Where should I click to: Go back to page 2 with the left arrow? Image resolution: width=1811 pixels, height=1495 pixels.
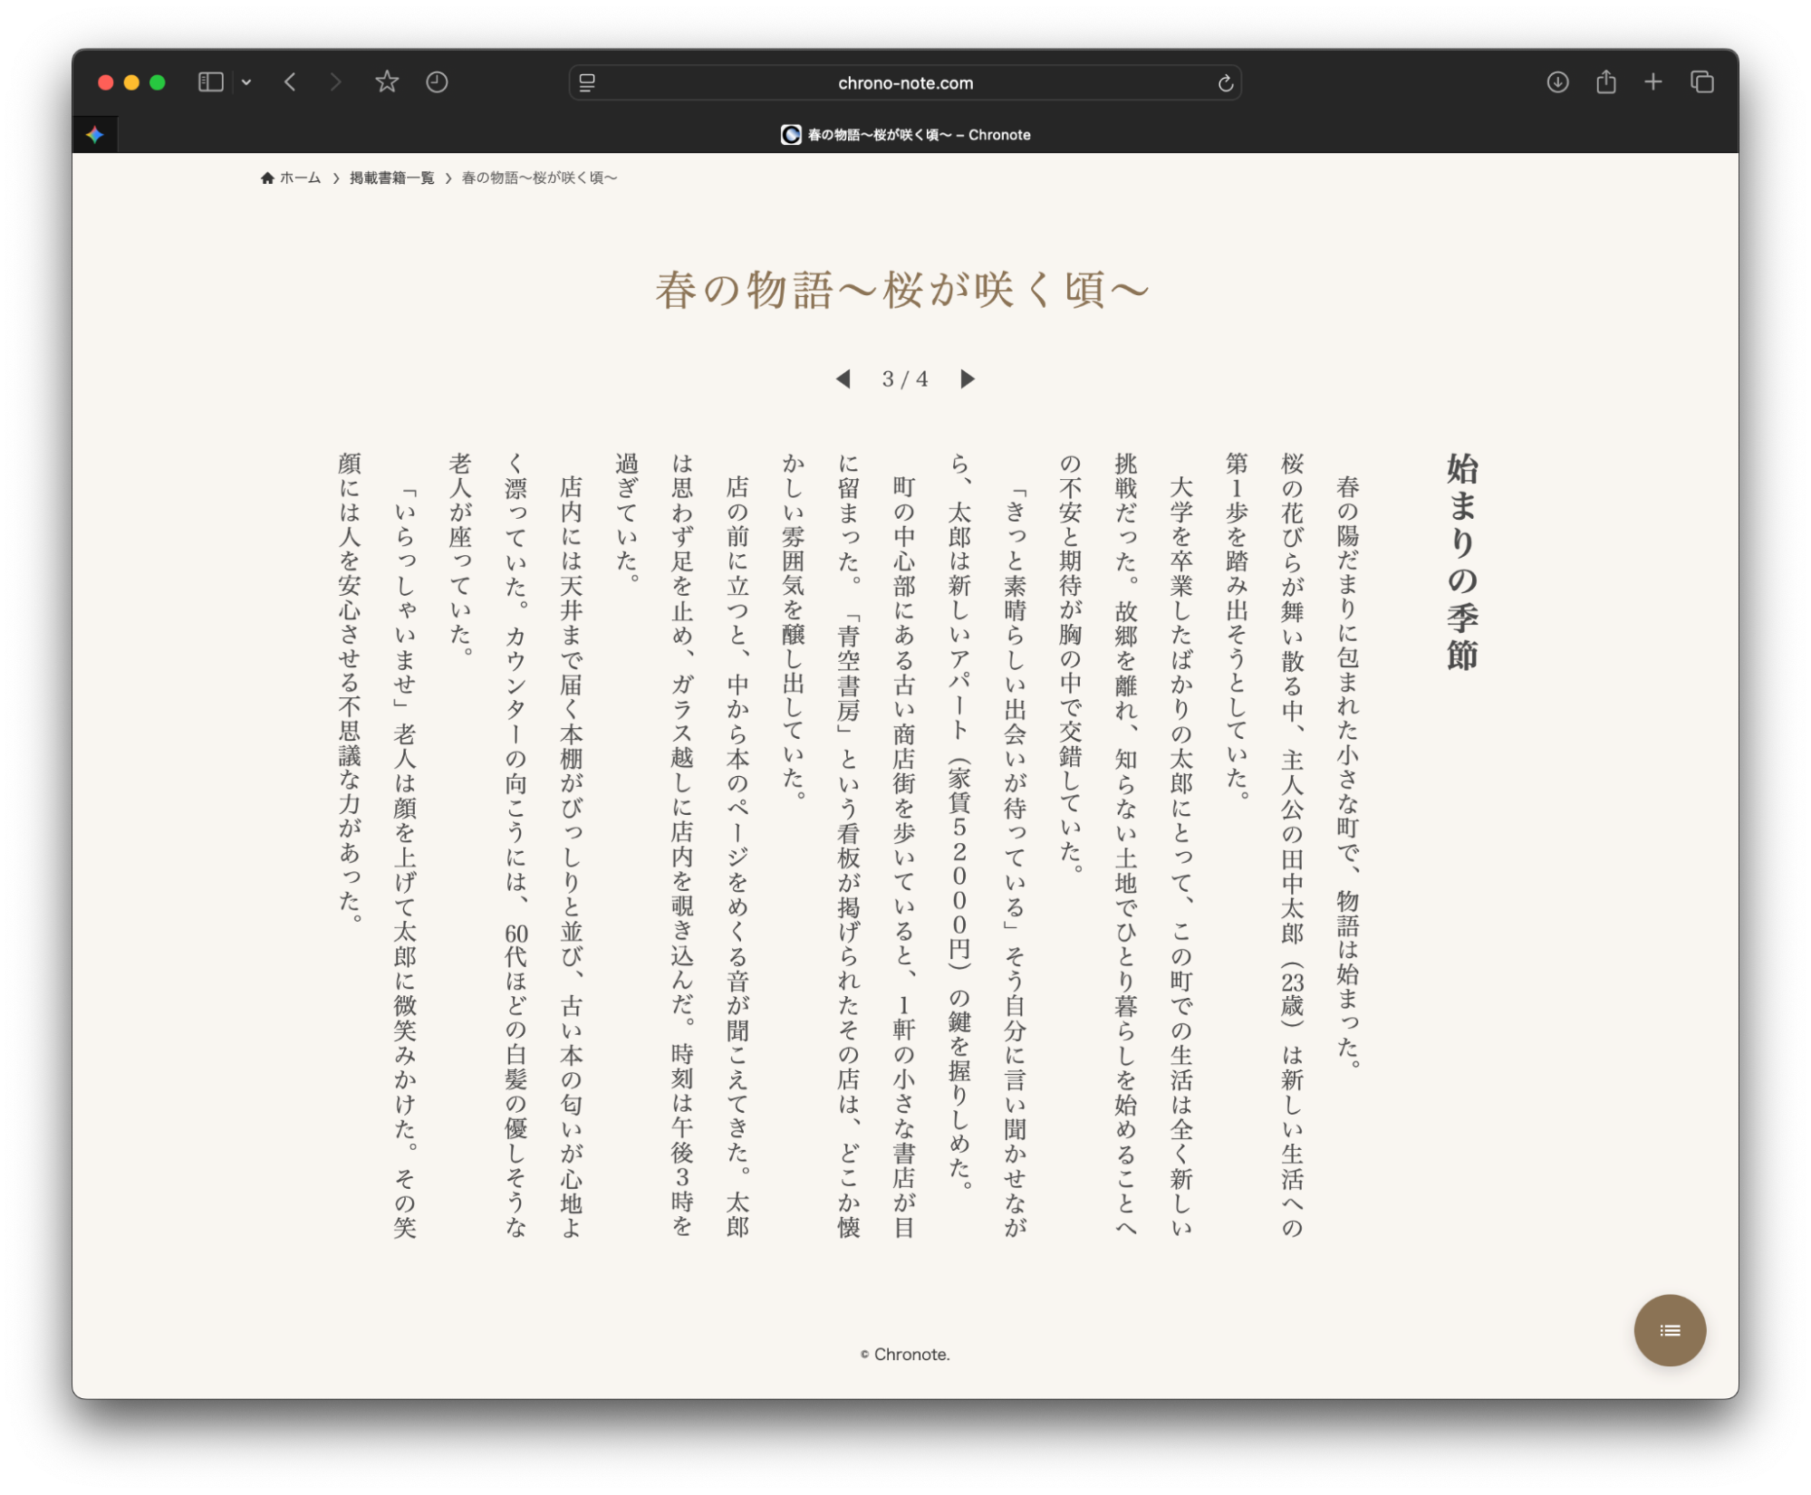(845, 379)
